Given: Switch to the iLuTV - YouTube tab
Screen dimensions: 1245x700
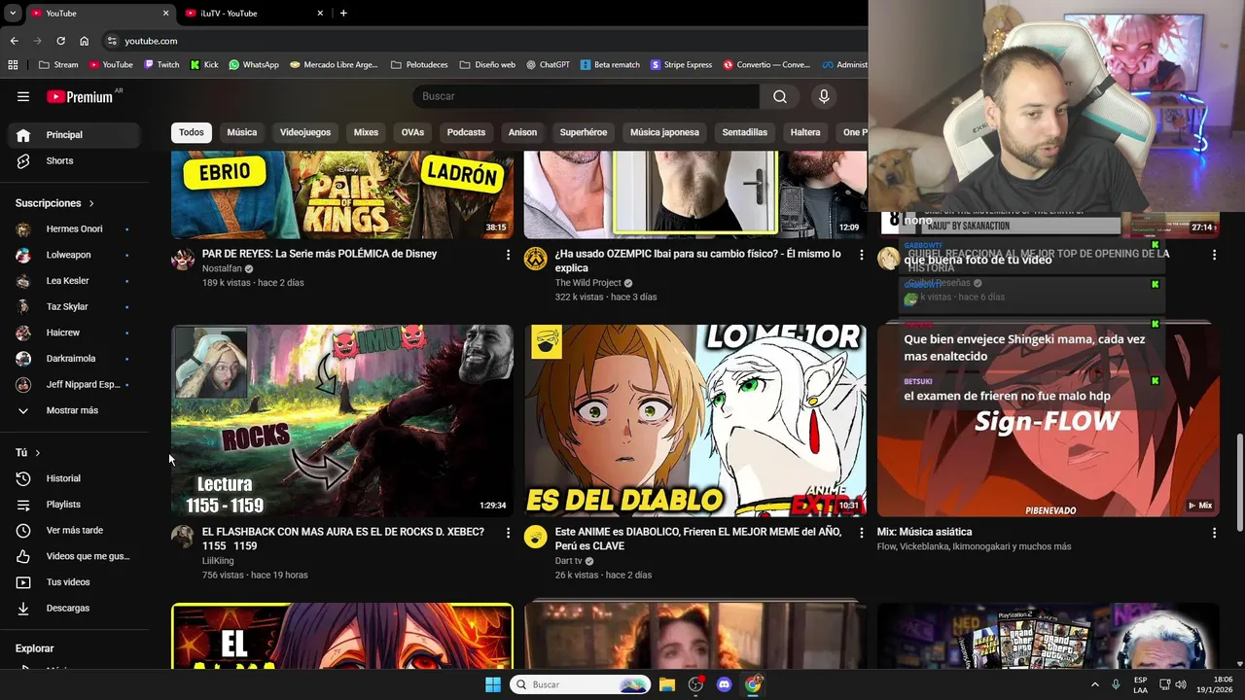Looking at the screenshot, I should (x=253, y=13).
